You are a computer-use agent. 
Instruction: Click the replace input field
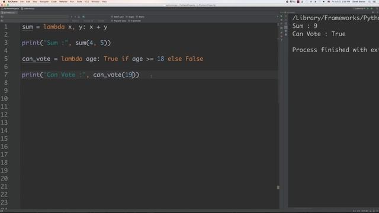(36, 21)
